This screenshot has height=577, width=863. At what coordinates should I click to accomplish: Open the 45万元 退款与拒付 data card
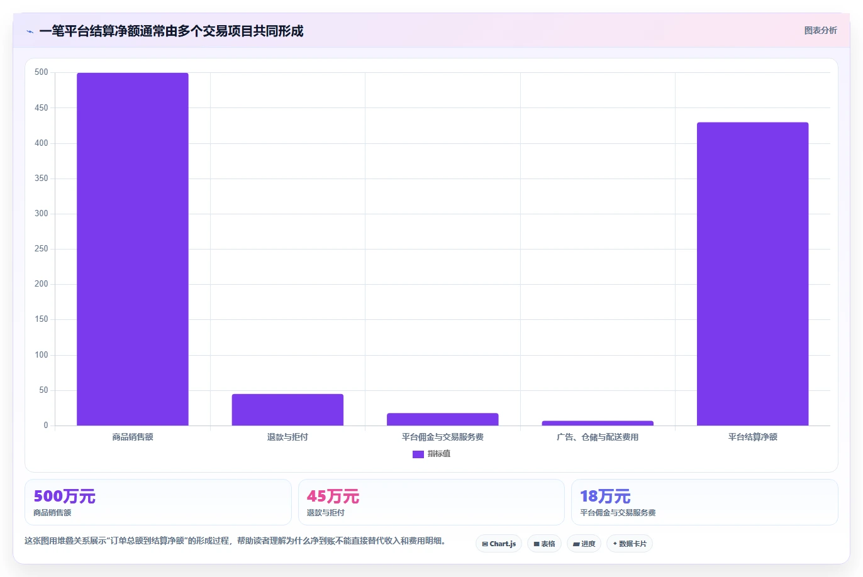click(x=431, y=502)
